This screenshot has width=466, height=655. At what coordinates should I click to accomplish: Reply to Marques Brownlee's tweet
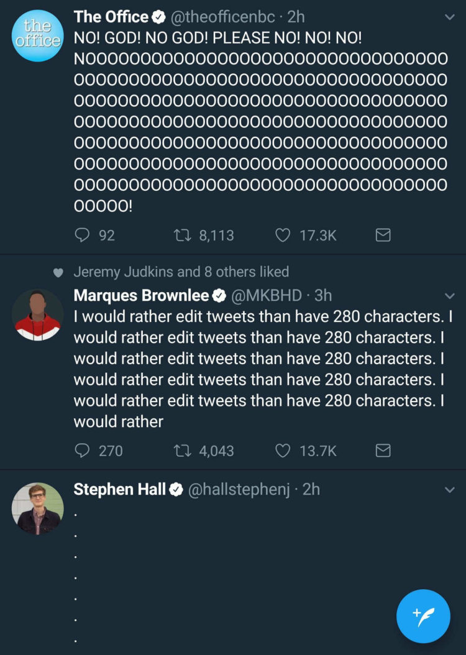(x=83, y=451)
